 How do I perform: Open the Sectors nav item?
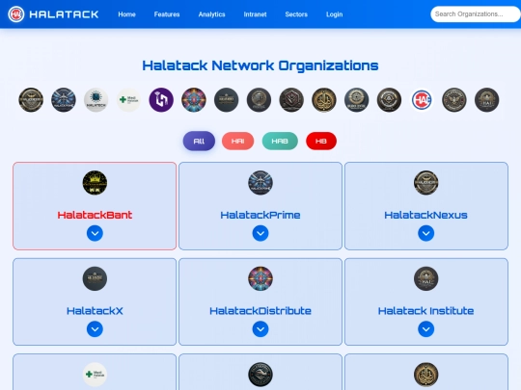(296, 14)
